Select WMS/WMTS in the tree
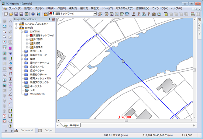This screenshot has width=203, height=139. coord(37,94)
